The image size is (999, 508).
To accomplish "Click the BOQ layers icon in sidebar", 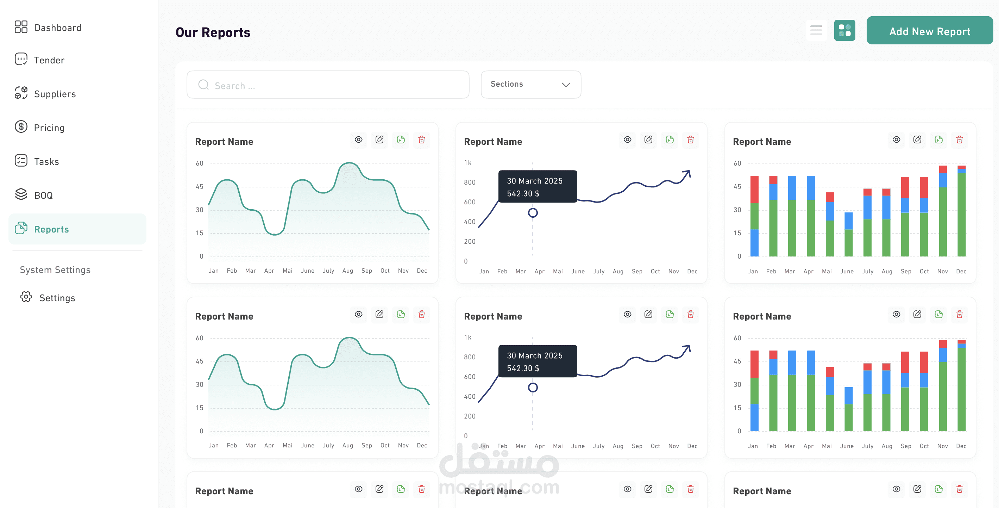I will pyautogui.click(x=21, y=194).
